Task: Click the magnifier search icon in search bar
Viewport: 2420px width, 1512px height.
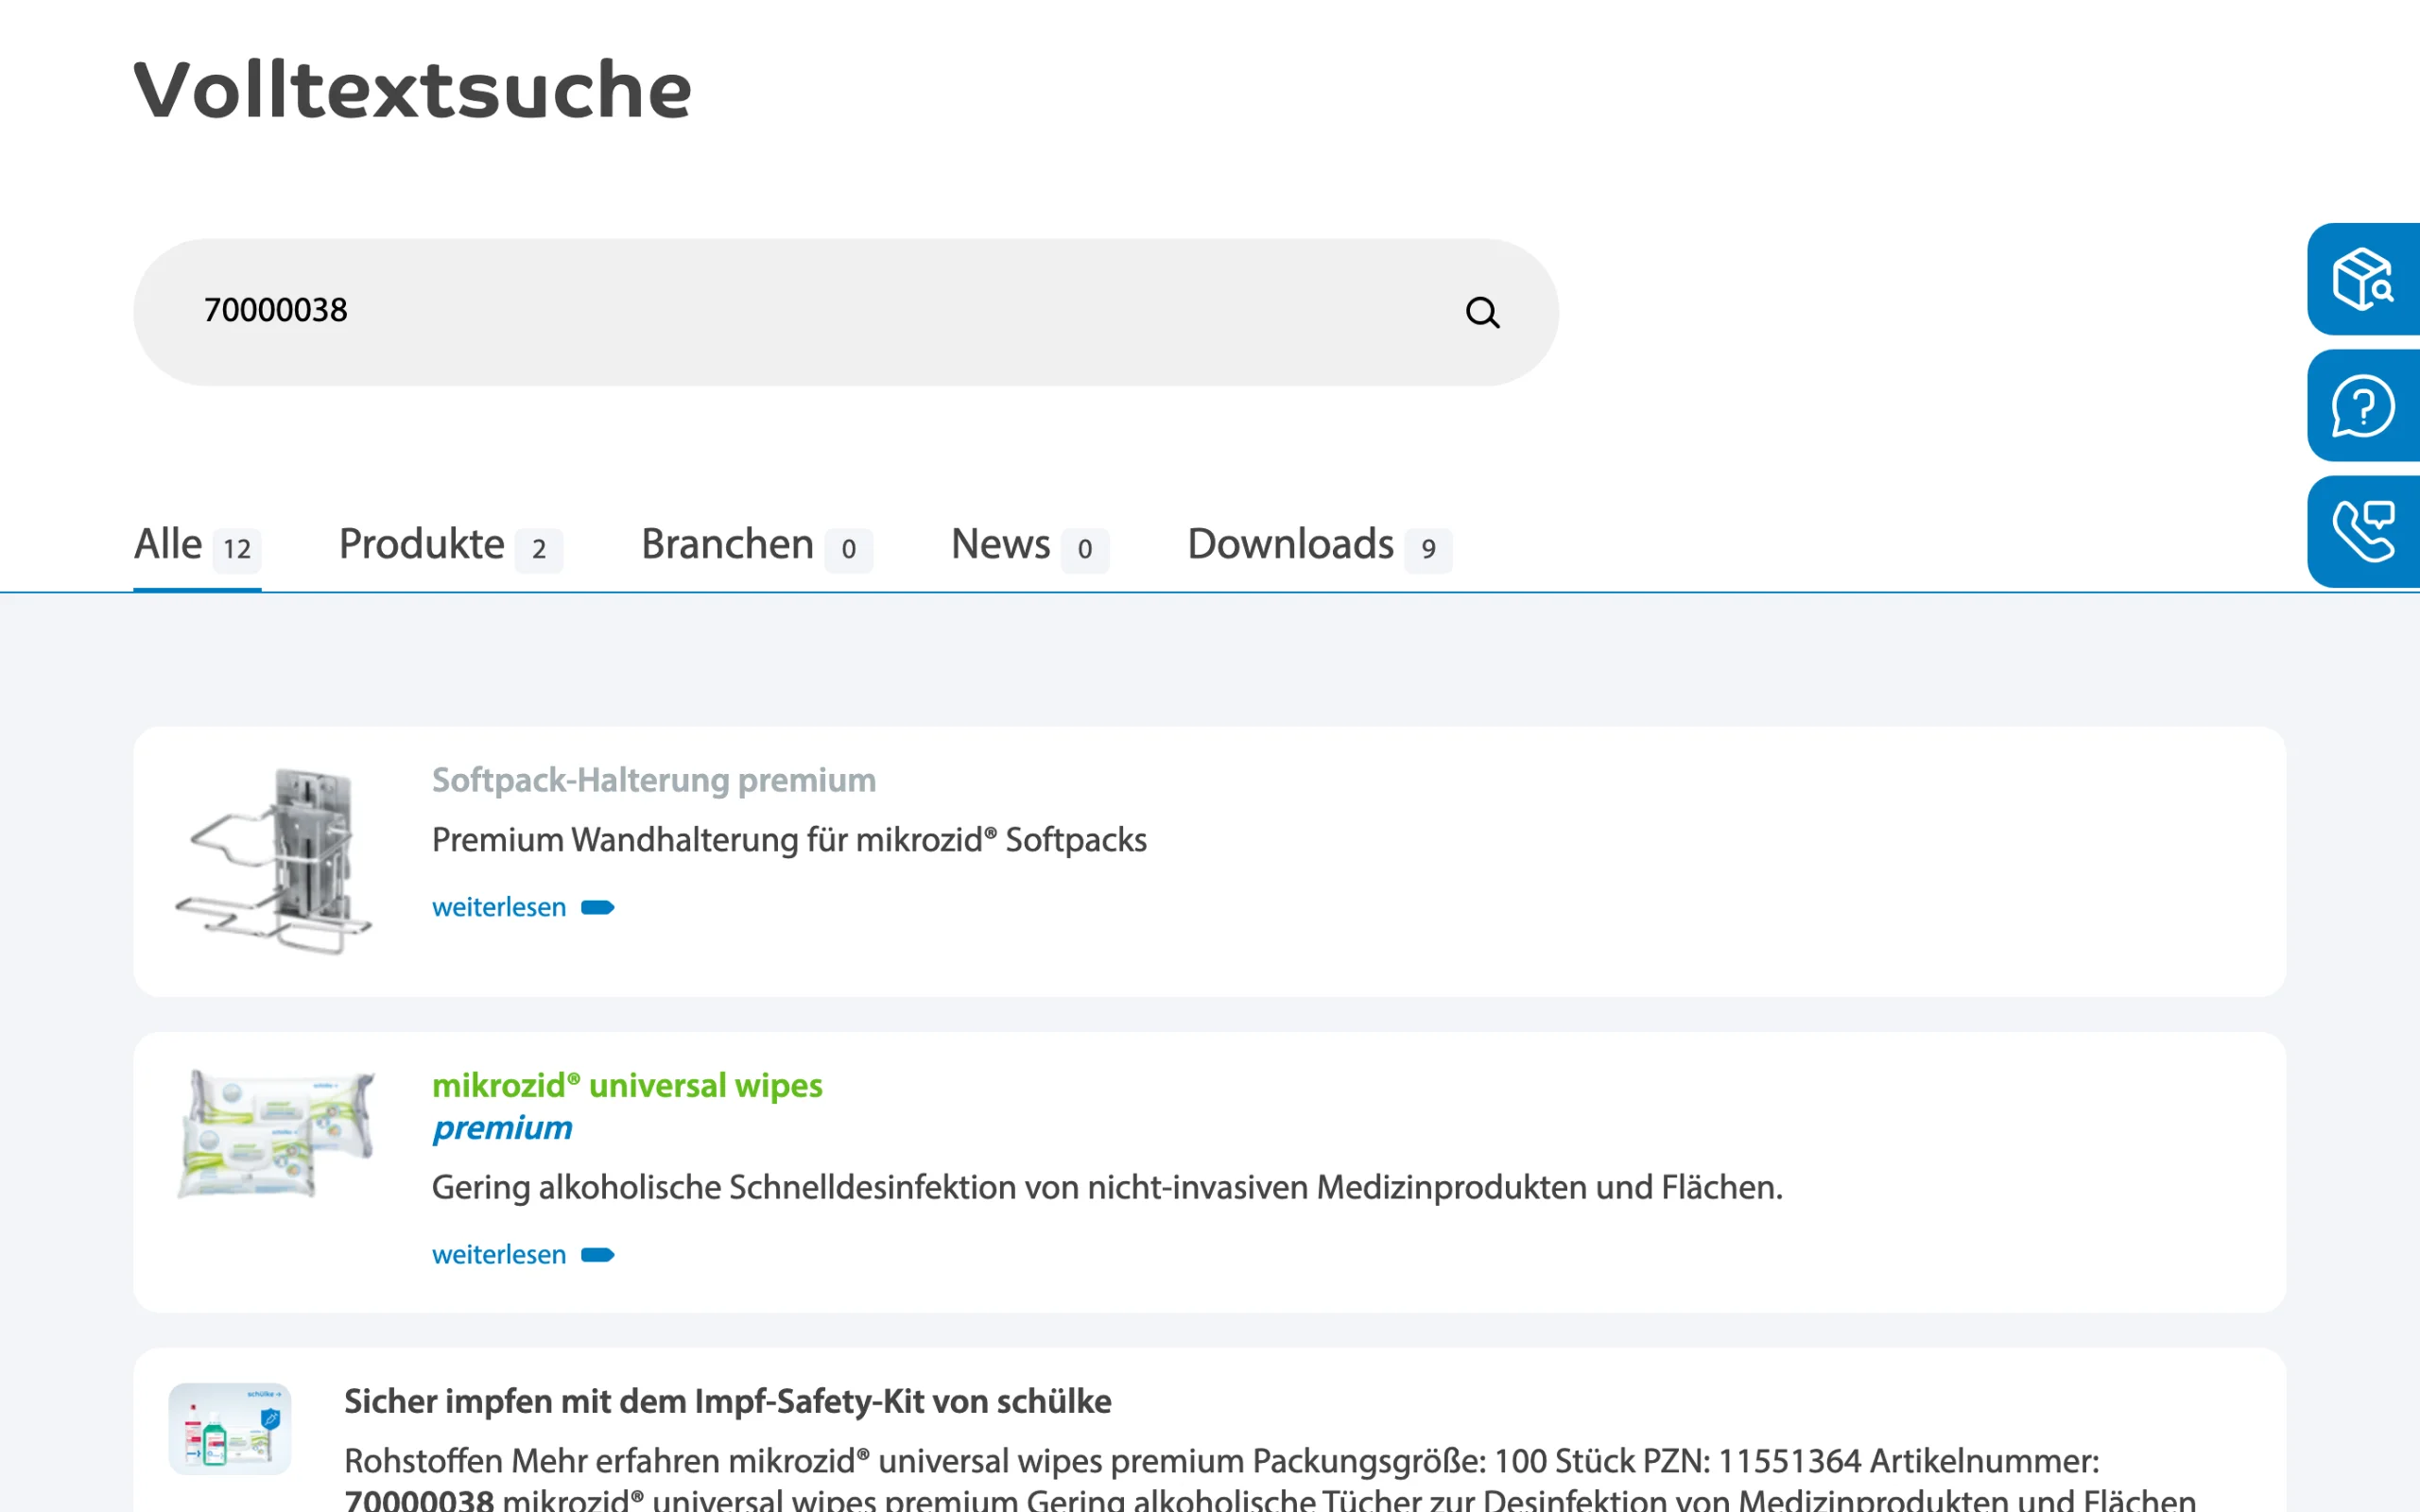Action: pyautogui.click(x=1482, y=312)
